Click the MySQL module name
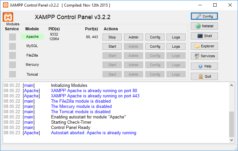The width and height of the screenshot is (238, 151). 32,46
